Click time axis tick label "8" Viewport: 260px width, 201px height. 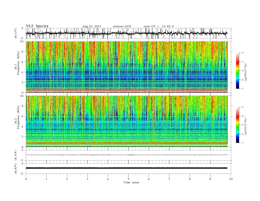pyautogui.click(x=190, y=179)
